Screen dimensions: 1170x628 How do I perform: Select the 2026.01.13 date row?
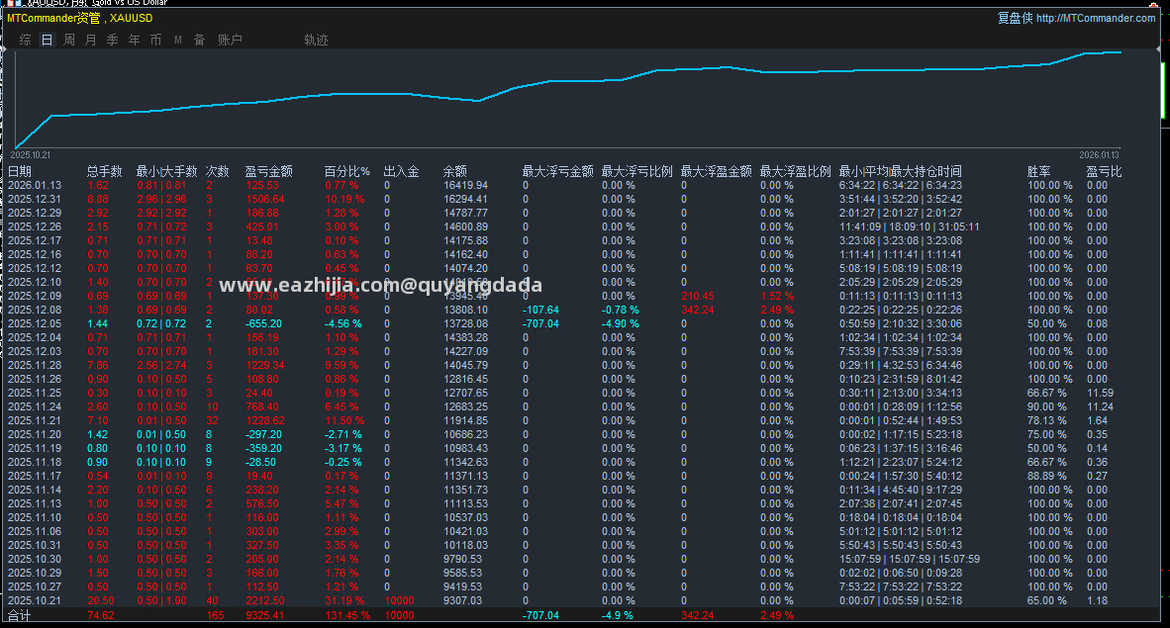coord(35,186)
